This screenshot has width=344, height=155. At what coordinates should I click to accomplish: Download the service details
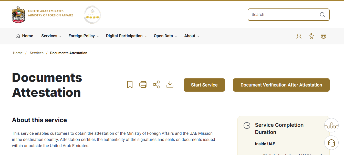click(x=170, y=84)
